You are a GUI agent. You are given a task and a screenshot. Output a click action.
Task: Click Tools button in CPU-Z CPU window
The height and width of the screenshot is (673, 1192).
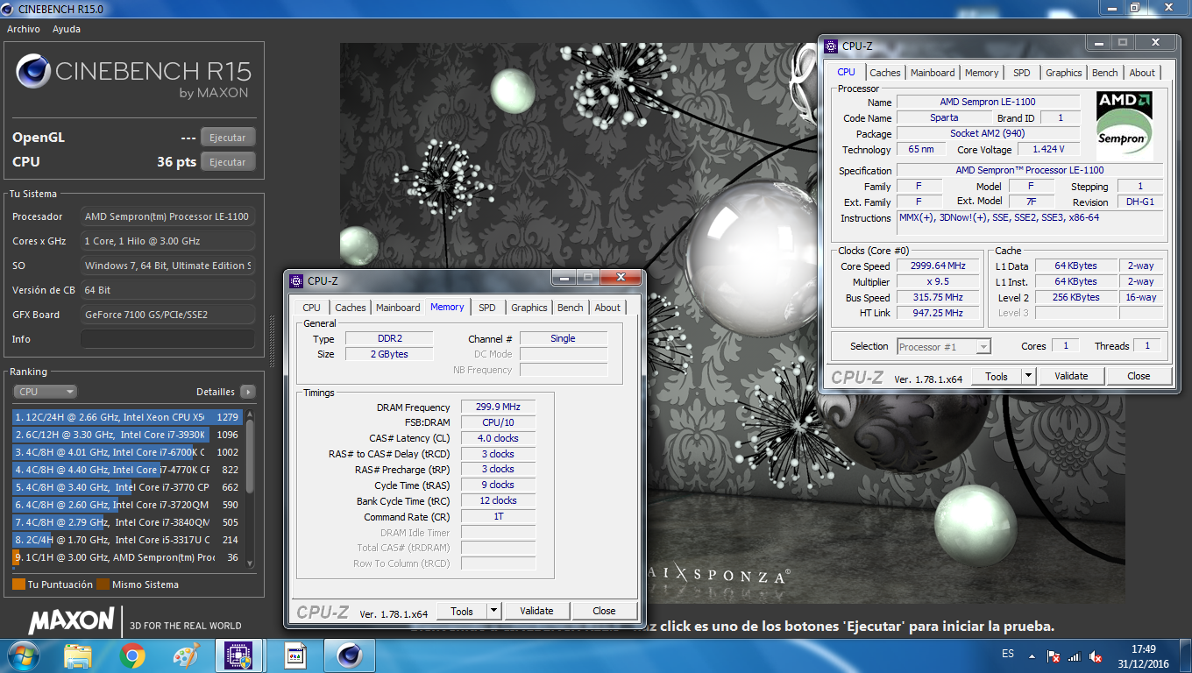(997, 376)
